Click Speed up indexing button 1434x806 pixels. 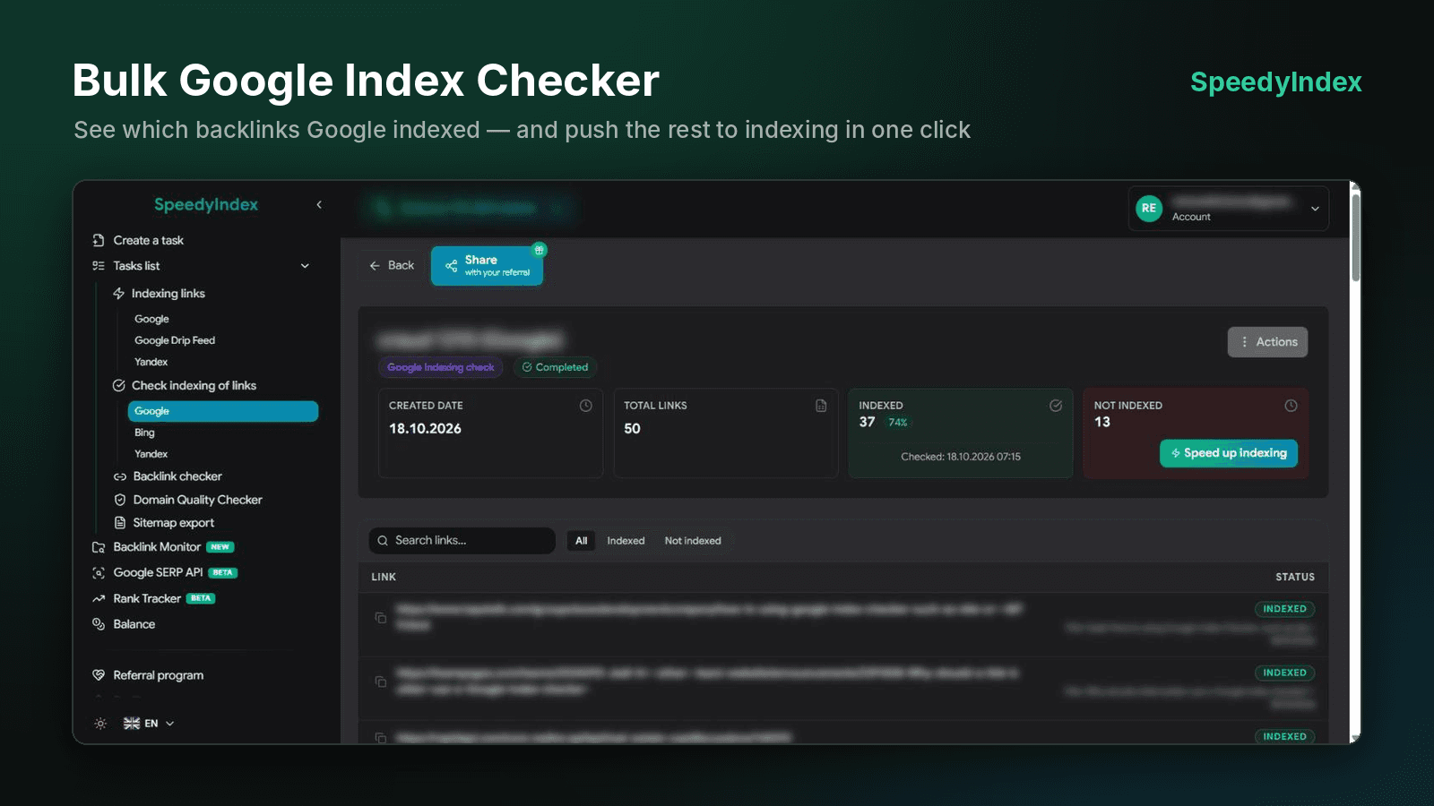point(1229,453)
